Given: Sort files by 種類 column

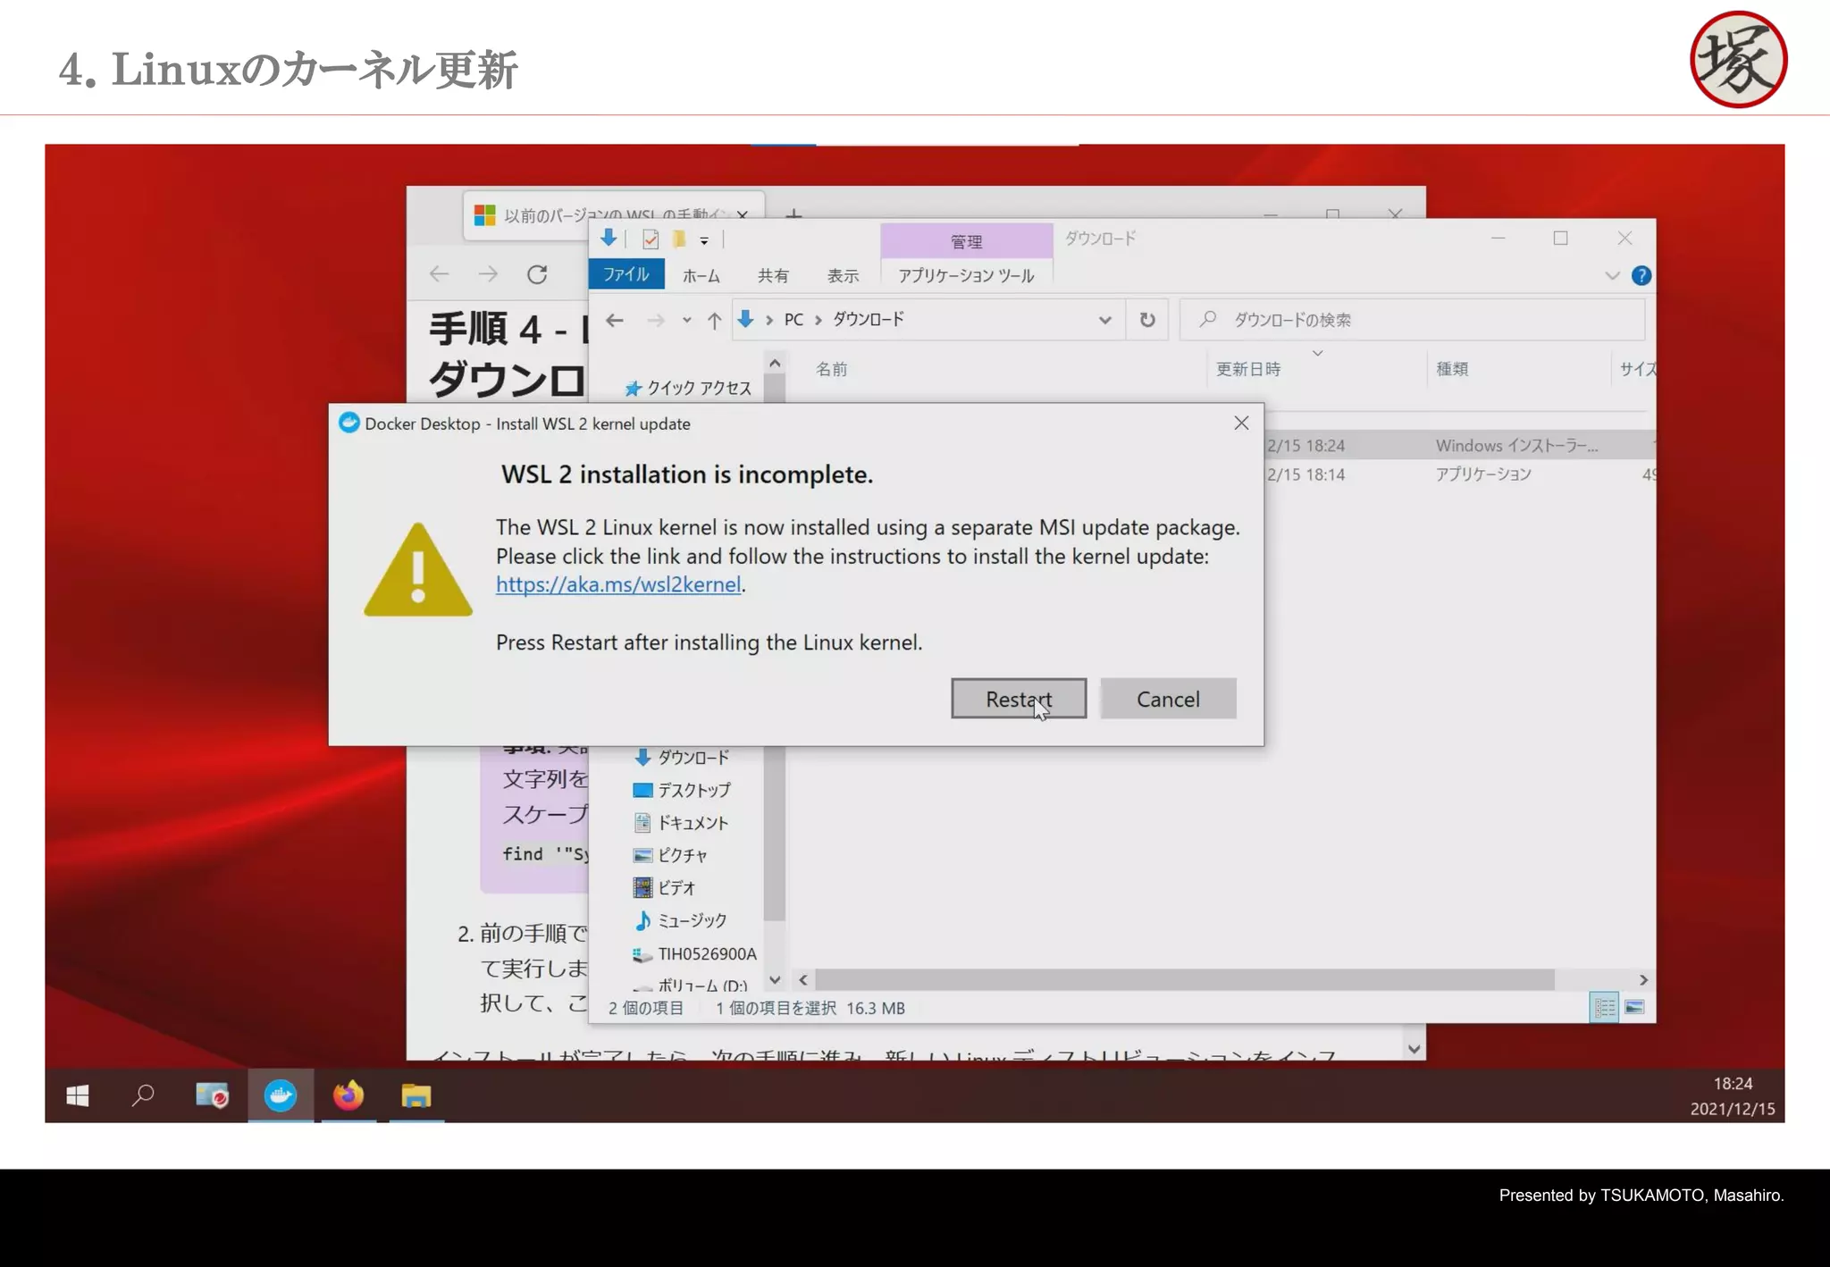Looking at the screenshot, I should coord(1451,369).
